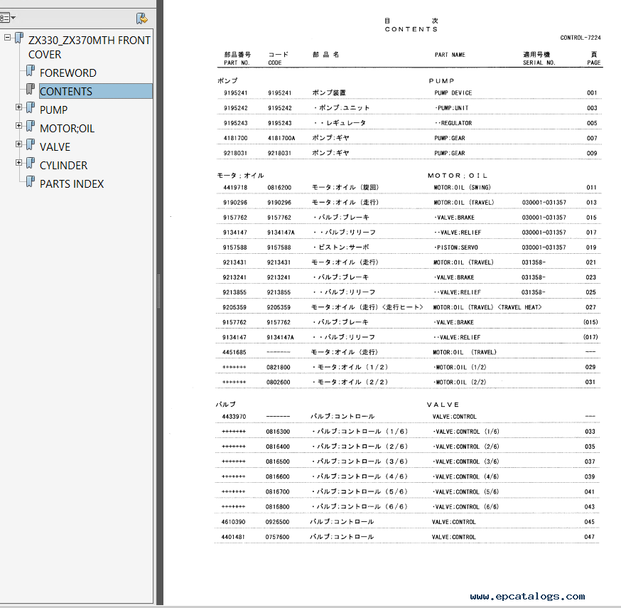
Task: Collapse the ZX330_ZX370MTH FRONT COVER bookmark
Action: (7, 38)
